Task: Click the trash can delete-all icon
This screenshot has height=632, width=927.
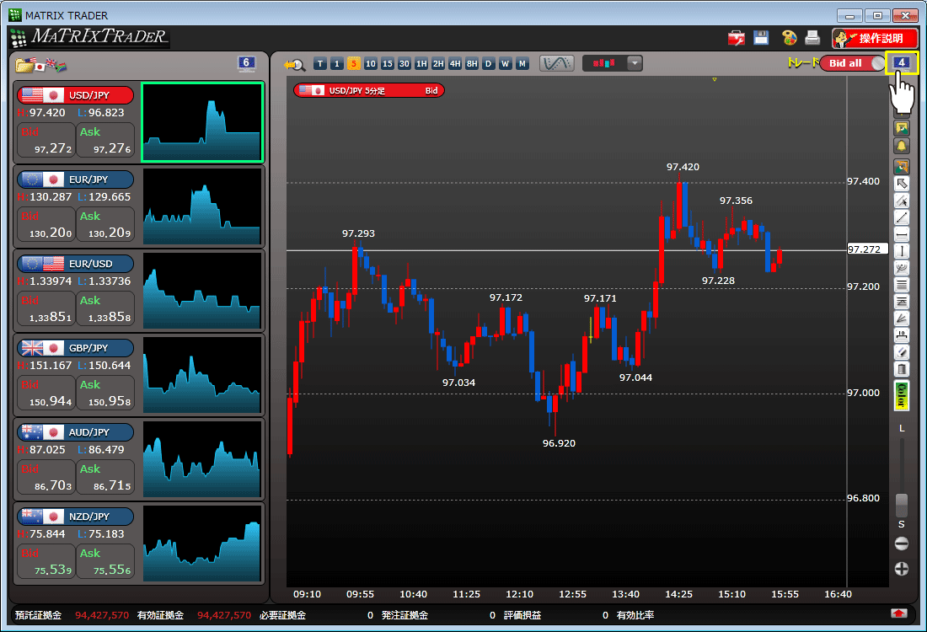Action: (x=902, y=369)
